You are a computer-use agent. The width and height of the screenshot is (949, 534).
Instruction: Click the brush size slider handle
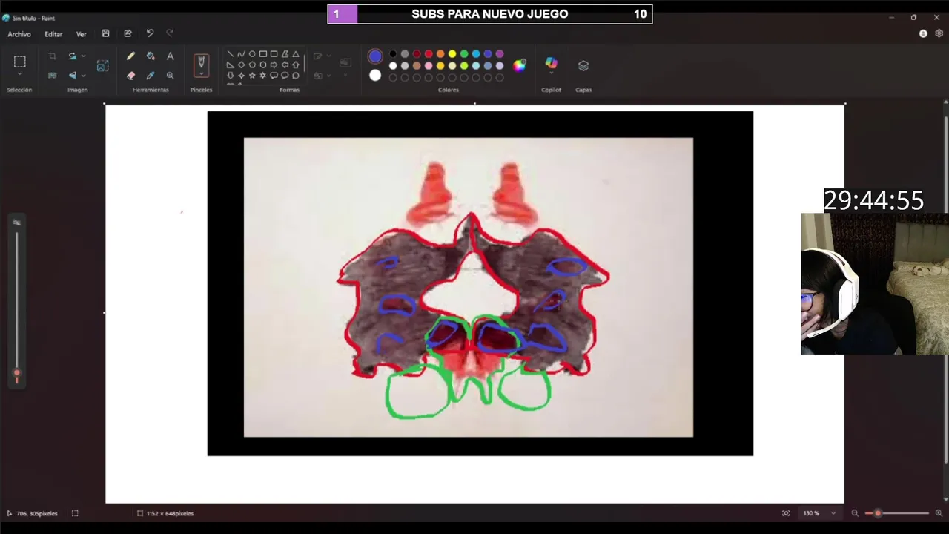[16, 373]
